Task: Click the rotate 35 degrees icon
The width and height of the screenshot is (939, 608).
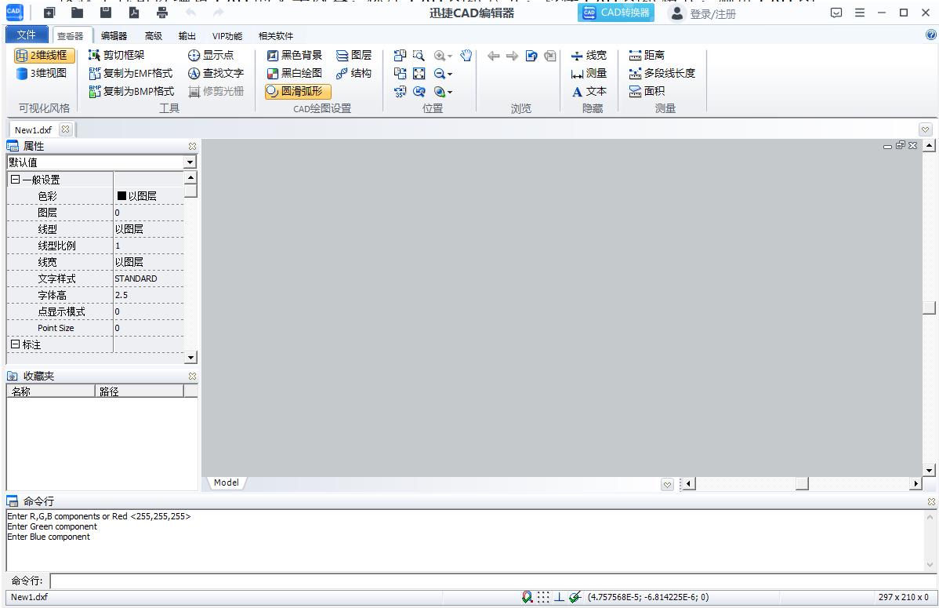Action: tap(400, 92)
